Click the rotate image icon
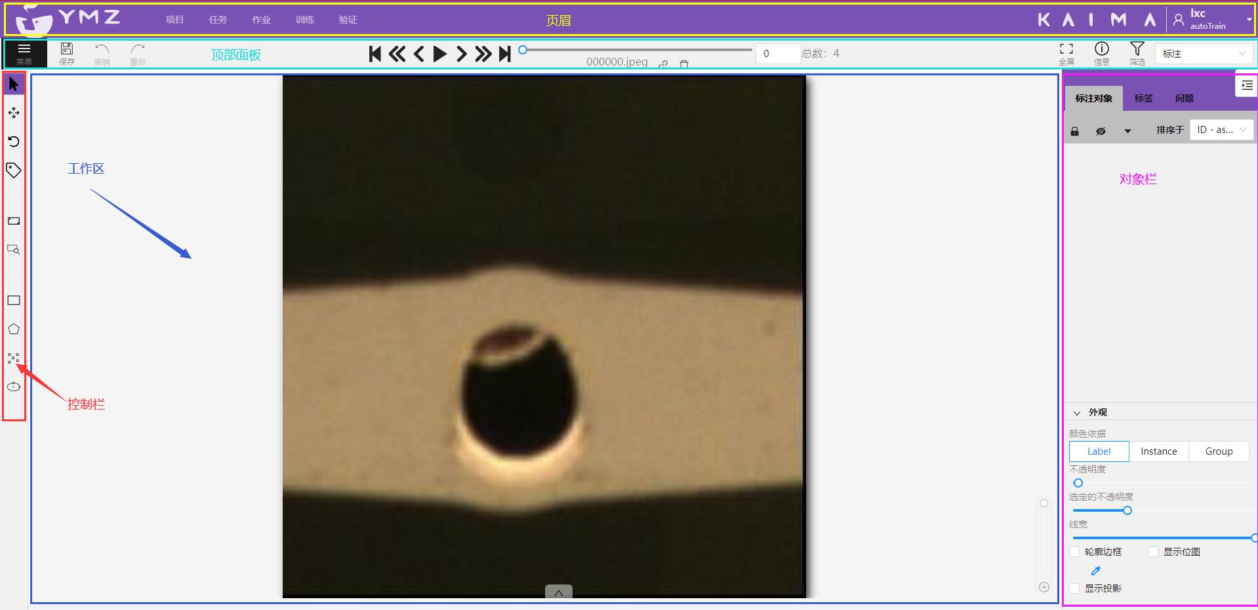Viewport: 1258px width, 610px height. pos(14,142)
